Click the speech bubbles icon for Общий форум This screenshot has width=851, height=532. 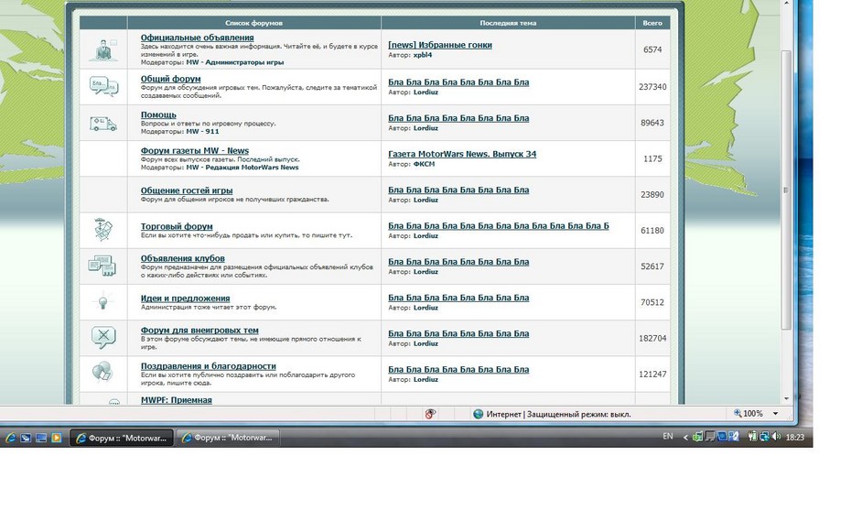(x=103, y=87)
